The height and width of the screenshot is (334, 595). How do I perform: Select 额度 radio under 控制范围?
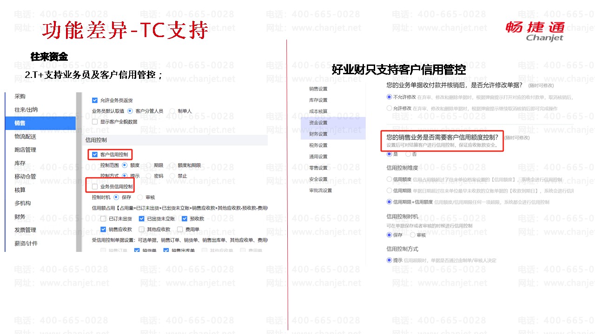[x=125, y=165]
